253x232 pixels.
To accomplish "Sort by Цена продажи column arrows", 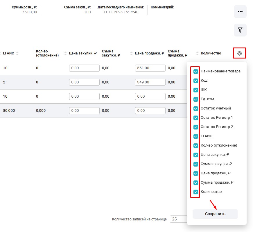I will click(x=131, y=53).
